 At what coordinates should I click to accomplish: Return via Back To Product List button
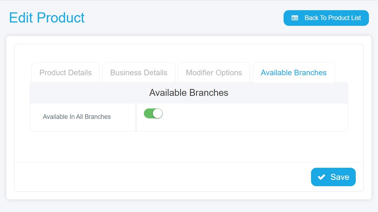326,18
